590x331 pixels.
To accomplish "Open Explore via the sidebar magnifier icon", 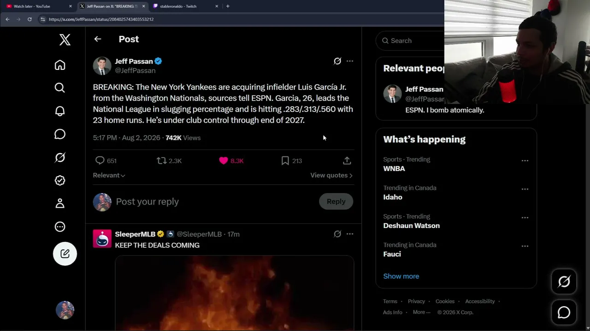I will (60, 88).
